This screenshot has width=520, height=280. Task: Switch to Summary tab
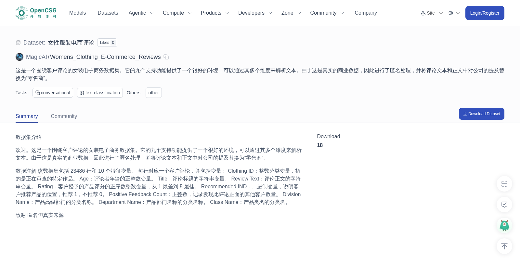point(27,116)
